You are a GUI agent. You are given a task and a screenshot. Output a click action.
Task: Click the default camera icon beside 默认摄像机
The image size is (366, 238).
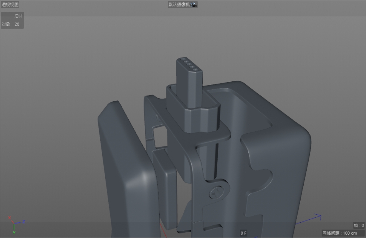tap(194, 4)
